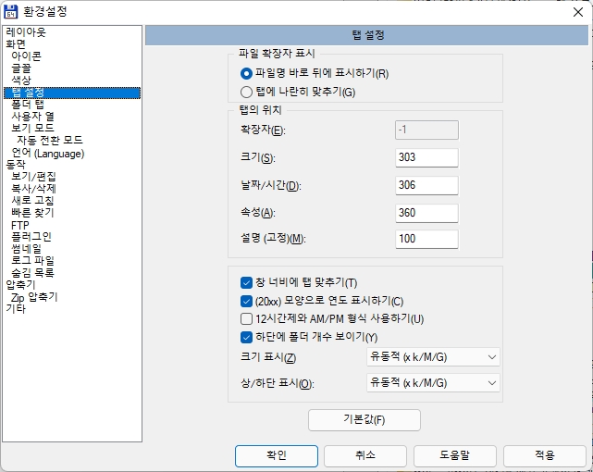Click the 설명 (고정) input field
The width and height of the screenshot is (593, 472).
click(x=426, y=239)
